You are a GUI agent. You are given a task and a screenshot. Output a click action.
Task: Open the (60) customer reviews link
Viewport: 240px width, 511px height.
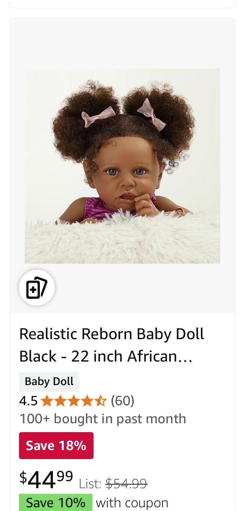[123, 401]
